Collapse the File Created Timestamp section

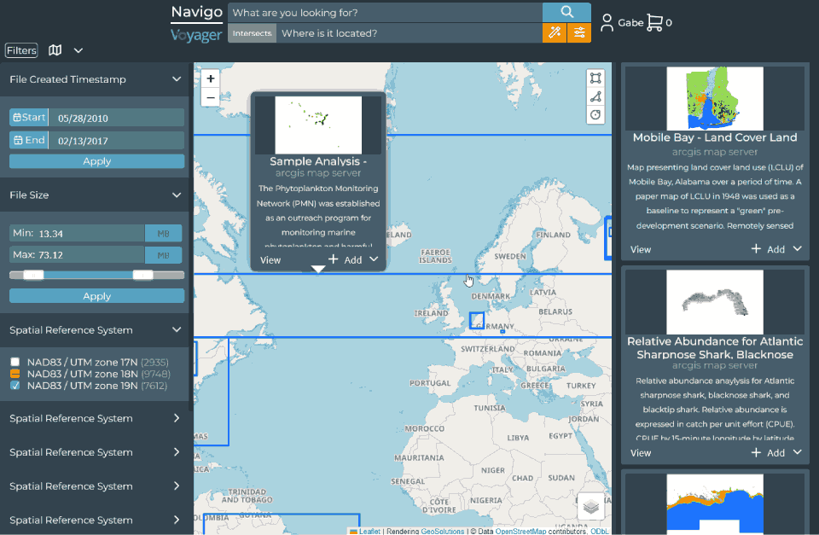pos(177,79)
